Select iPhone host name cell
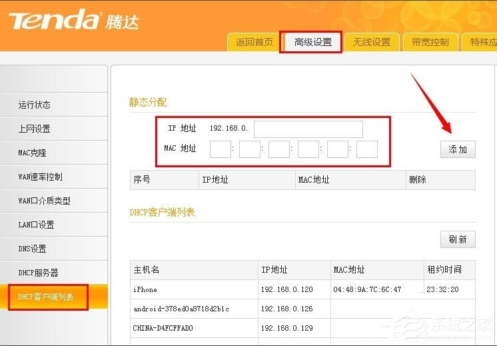Viewport: 497px width, 346px height. click(x=194, y=289)
